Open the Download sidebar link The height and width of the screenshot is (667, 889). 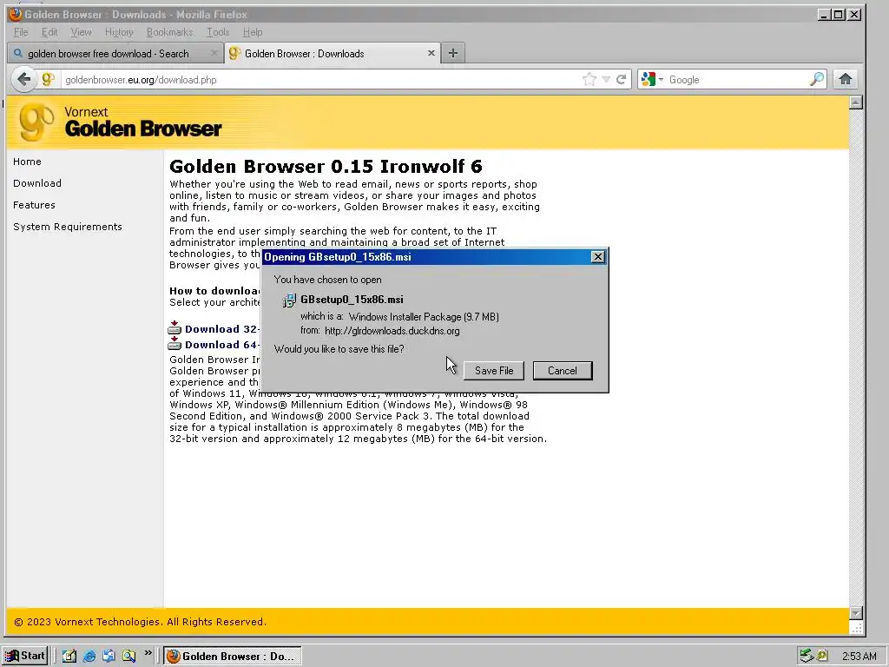pos(36,183)
